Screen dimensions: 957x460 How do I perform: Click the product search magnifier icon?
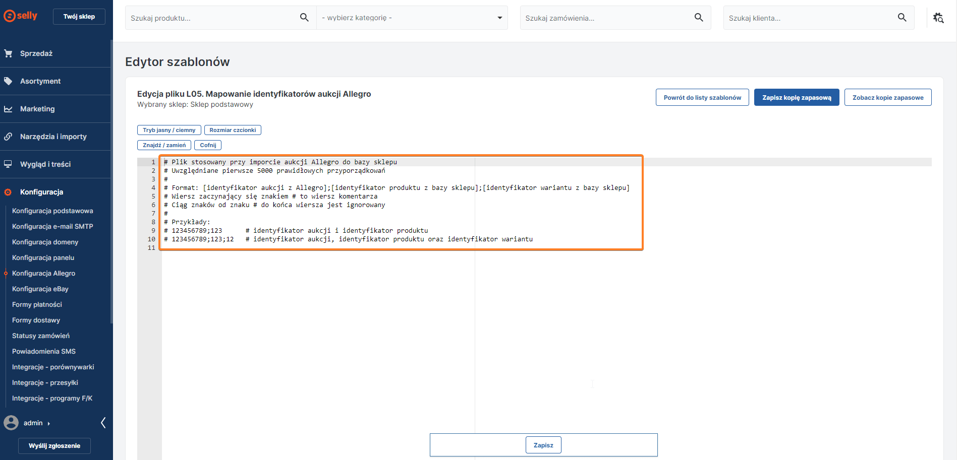click(304, 18)
